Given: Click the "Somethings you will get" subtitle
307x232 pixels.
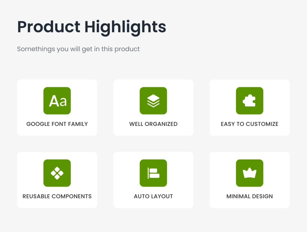Looking at the screenshot, I should 78,49.
